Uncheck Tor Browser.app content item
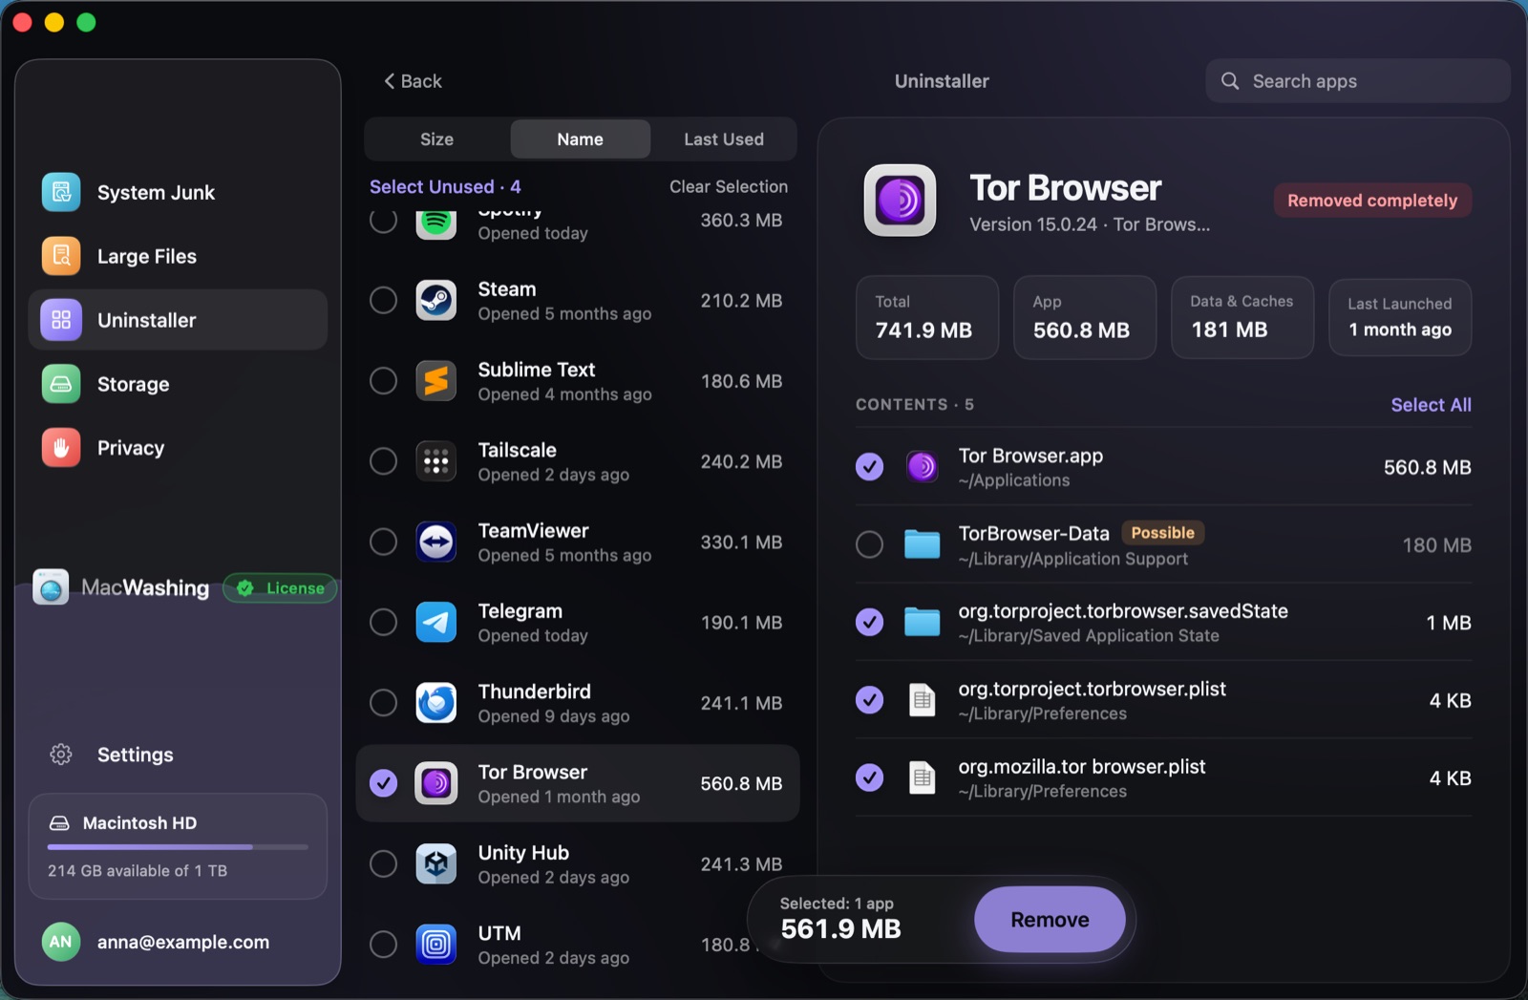 pos(869,467)
